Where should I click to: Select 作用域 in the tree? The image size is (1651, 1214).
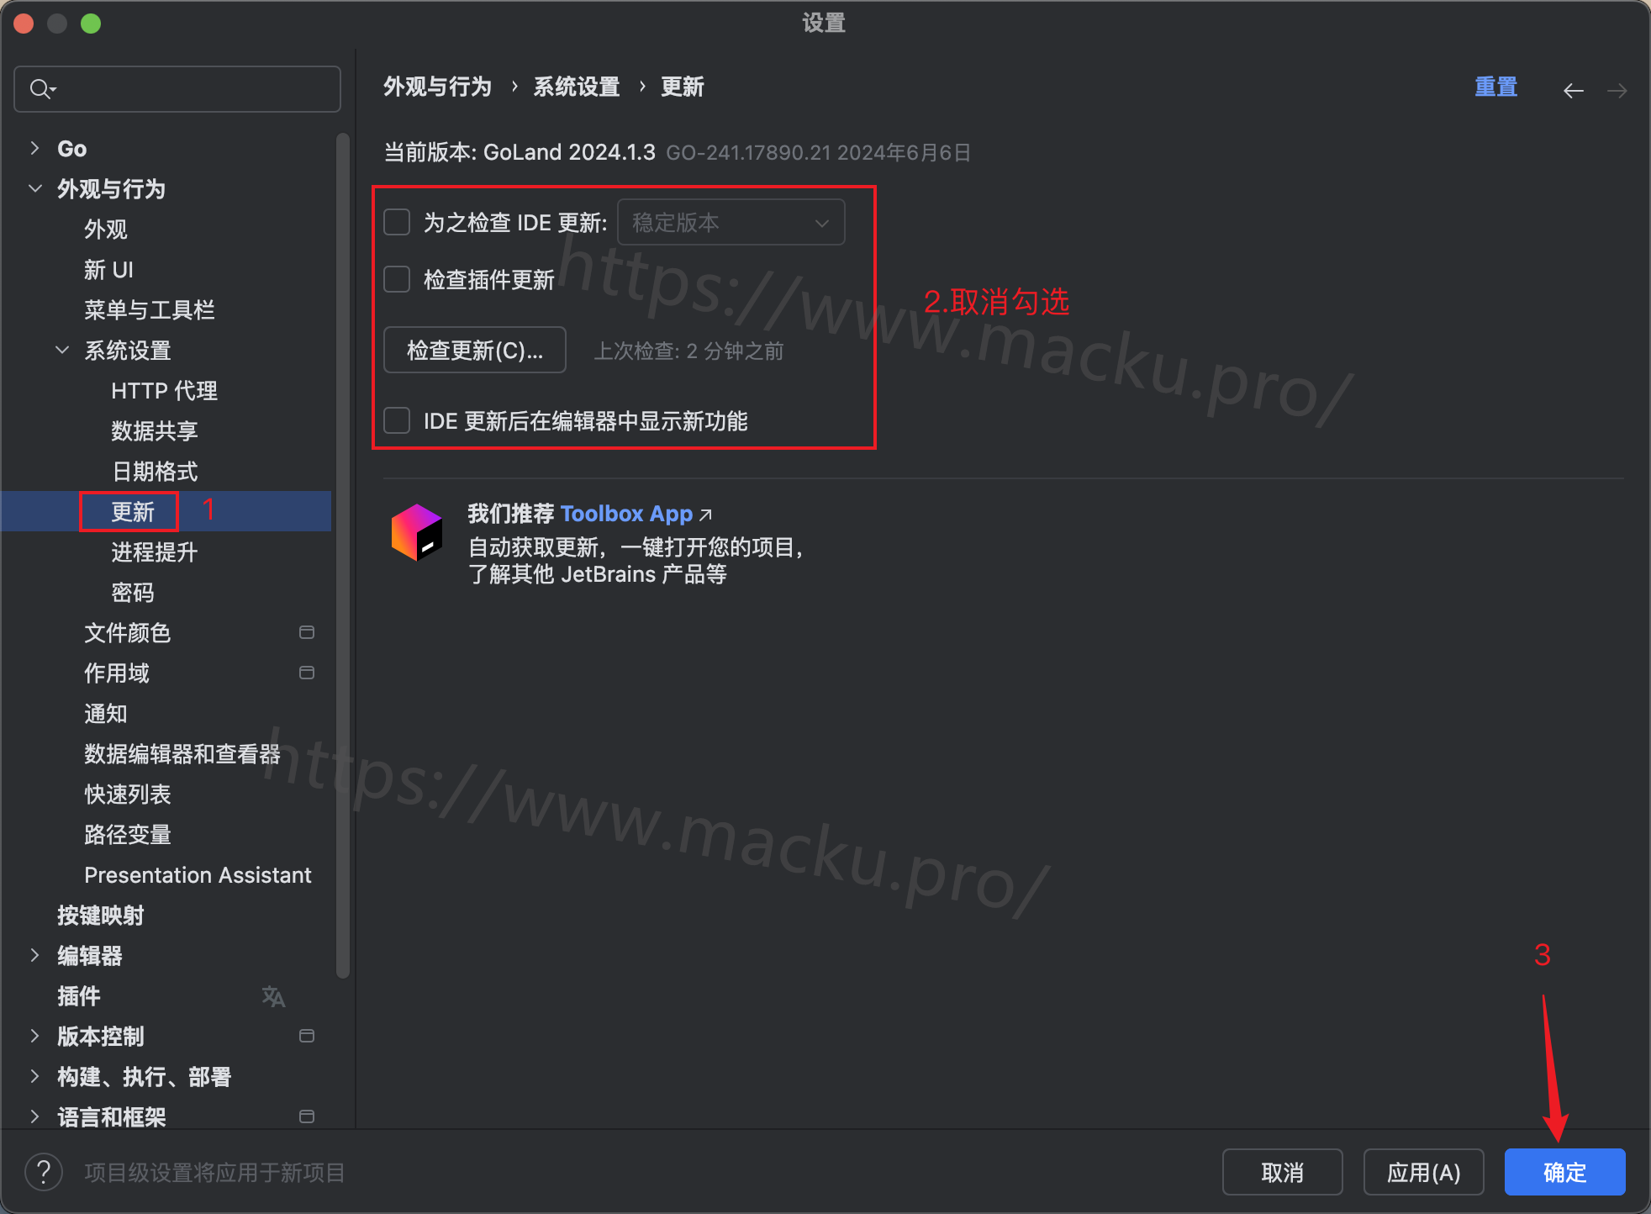coord(117,673)
